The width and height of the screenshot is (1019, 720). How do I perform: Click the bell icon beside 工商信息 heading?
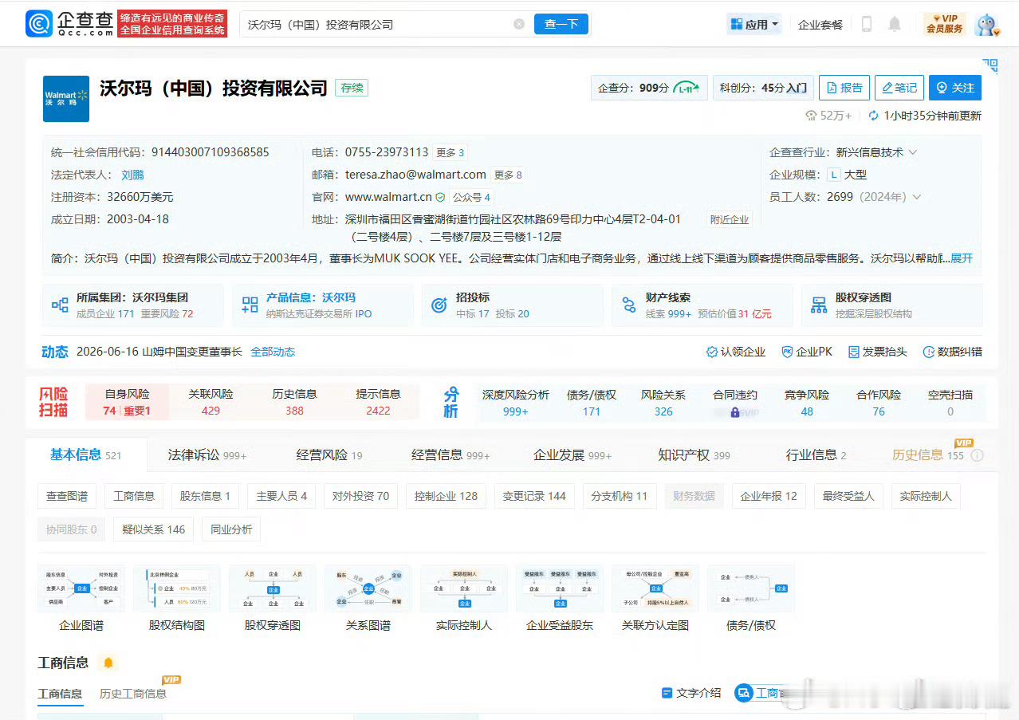108,663
